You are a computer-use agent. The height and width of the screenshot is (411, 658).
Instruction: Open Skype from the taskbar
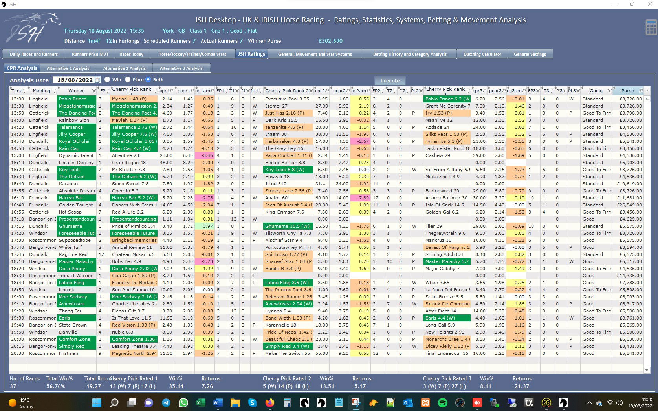tap(252, 403)
